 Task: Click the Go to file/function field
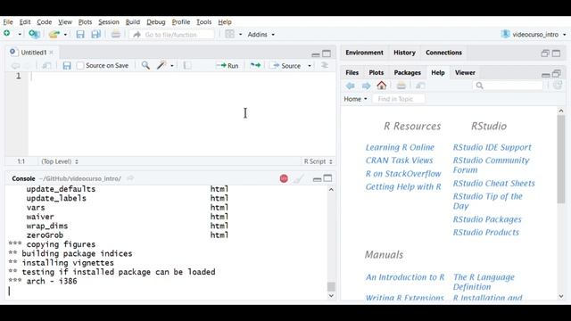pyautogui.click(x=171, y=35)
